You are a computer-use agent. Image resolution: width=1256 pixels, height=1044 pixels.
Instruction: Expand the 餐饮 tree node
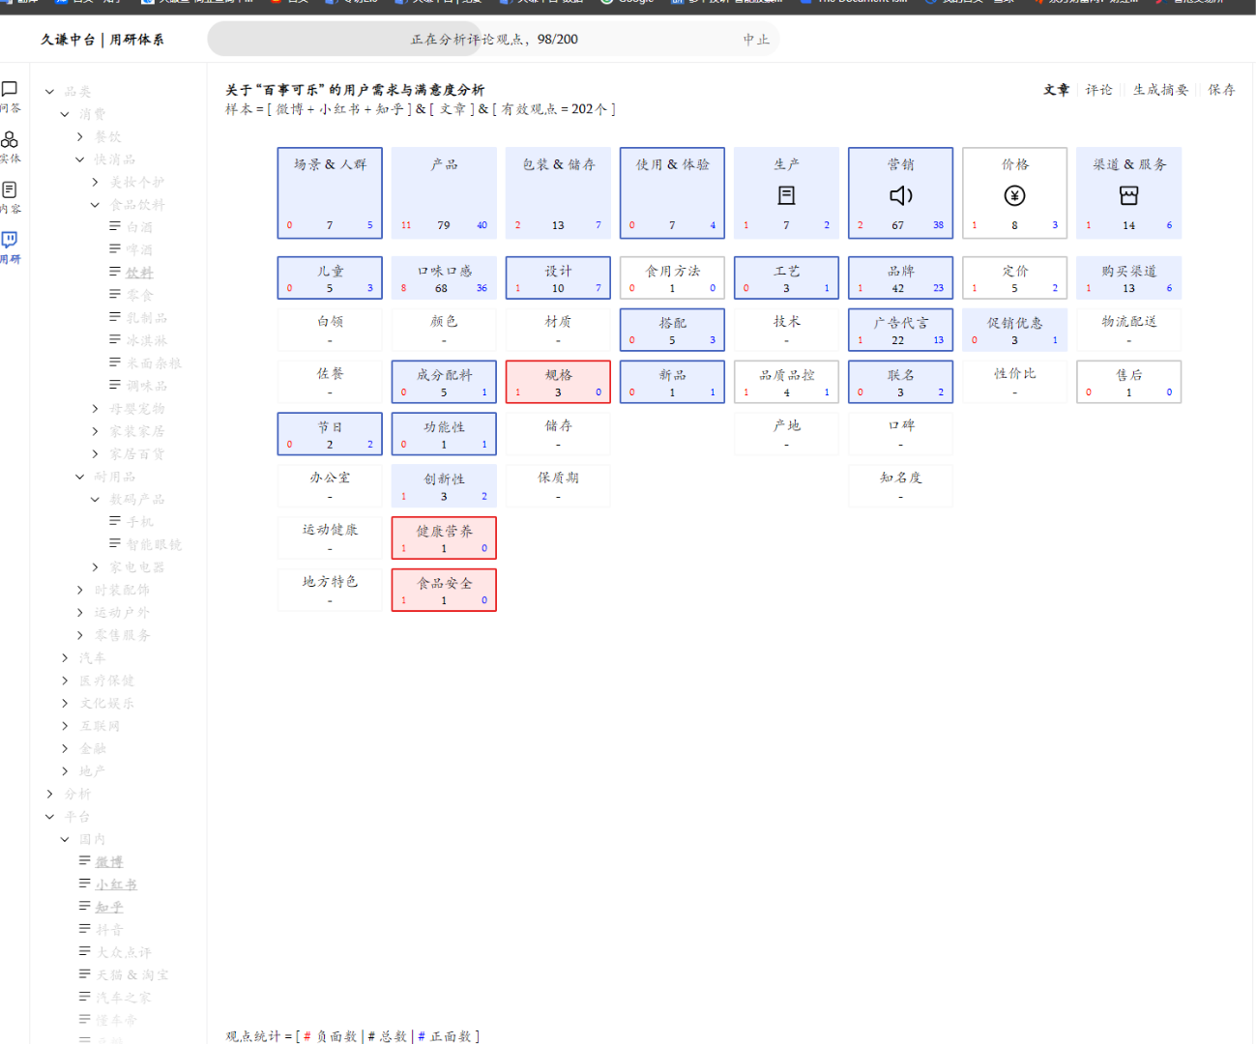click(x=80, y=136)
